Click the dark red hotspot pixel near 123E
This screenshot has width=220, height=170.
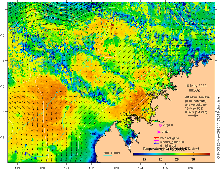pyautogui.click(x=112, y=25)
